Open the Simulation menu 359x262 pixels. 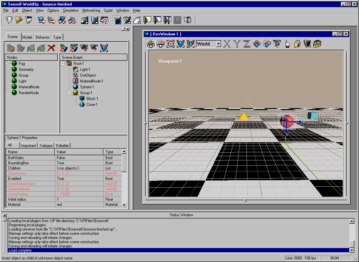point(71,10)
